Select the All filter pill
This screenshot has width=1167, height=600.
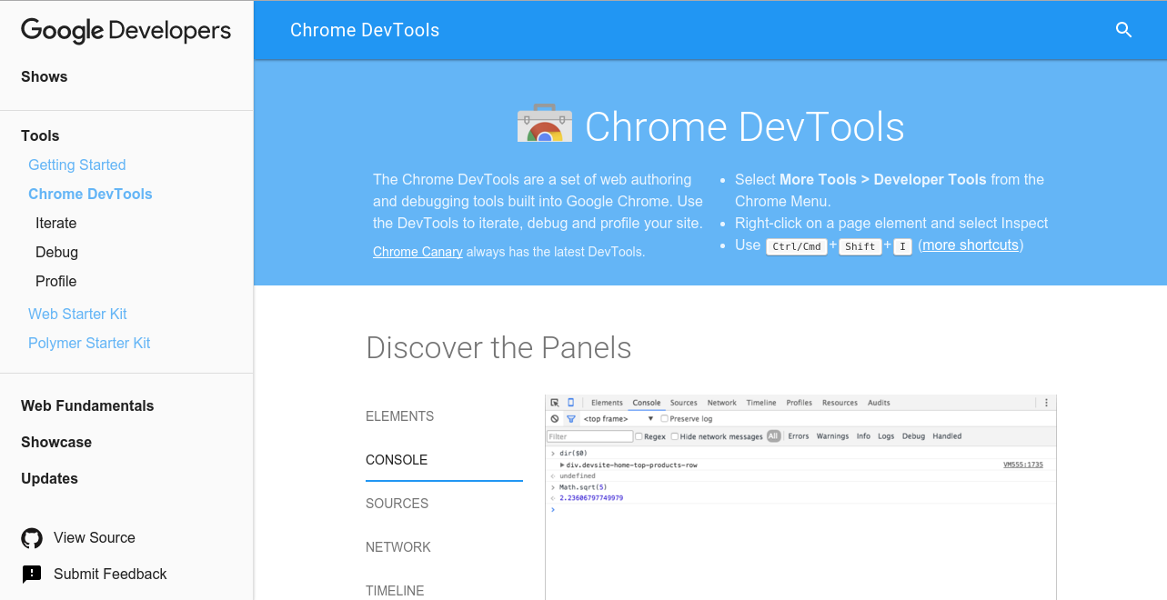(773, 436)
